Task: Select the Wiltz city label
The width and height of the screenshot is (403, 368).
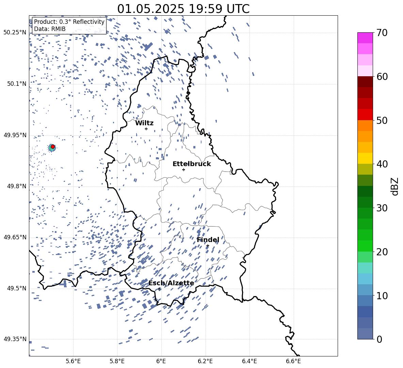Action: click(x=144, y=123)
